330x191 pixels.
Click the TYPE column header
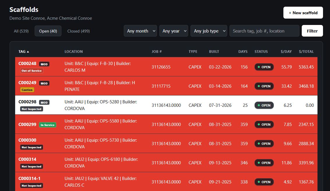pos(193,52)
